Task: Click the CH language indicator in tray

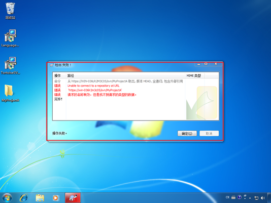Action: pos(227,197)
